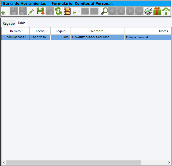Image resolution: width=172 pixels, height=166 pixels.
Task: Click the green refresh arrows icon
Action: pyautogui.click(x=58, y=11)
